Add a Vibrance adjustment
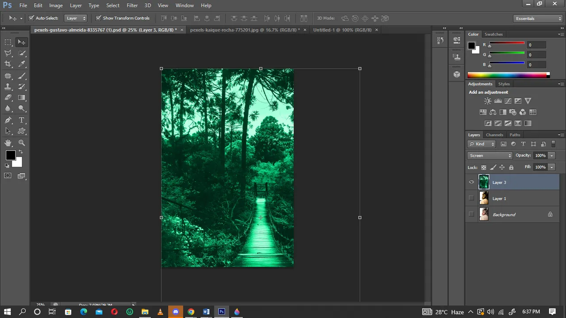Image resolution: width=566 pixels, height=318 pixels. click(528, 101)
